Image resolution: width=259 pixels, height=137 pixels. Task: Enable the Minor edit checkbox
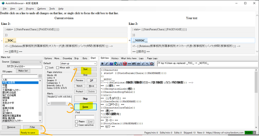pos(58,68)
